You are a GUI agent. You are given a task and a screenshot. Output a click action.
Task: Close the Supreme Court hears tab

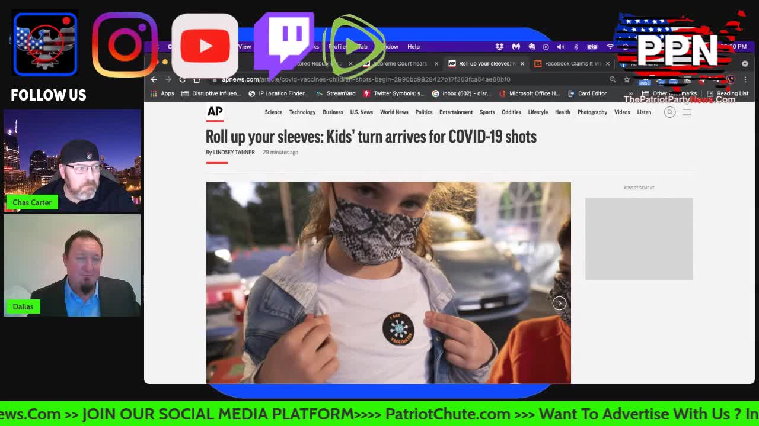pyautogui.click(x=436, y=63)
